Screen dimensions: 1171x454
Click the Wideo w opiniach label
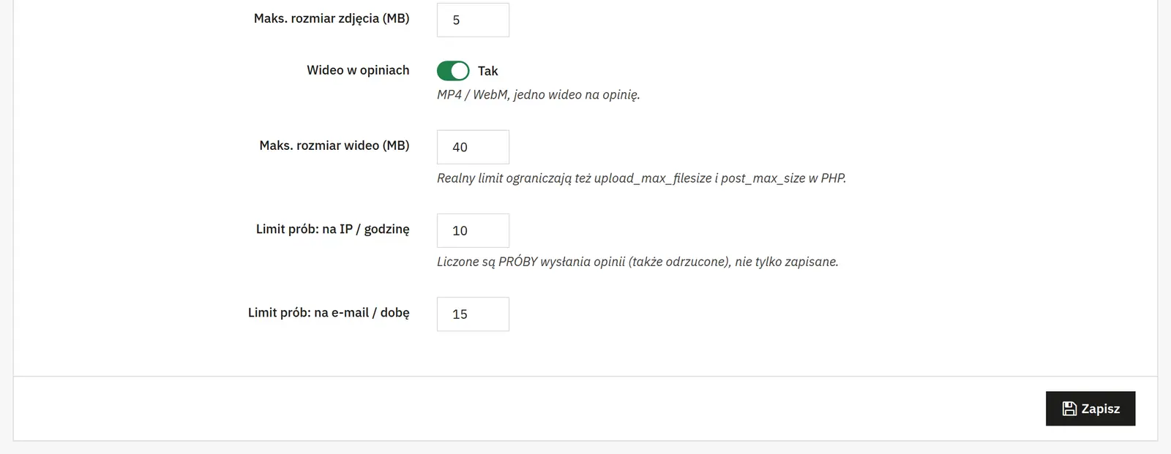(x=358, y=70)
